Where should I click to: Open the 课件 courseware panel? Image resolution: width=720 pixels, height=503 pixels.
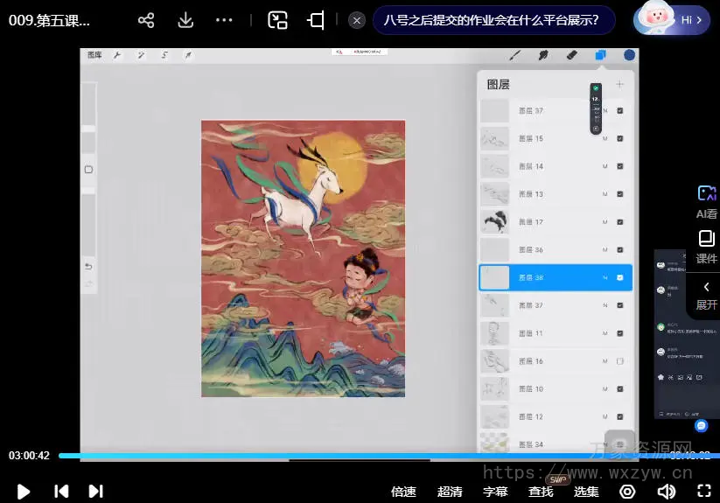click(x=706, y=247)
